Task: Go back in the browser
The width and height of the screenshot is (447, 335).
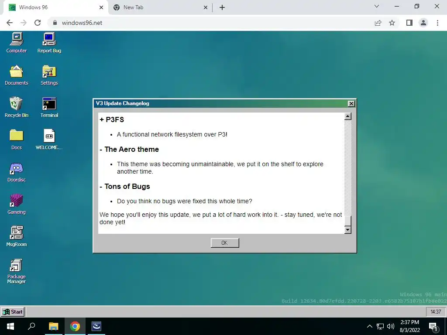Action: click(10, 23)
